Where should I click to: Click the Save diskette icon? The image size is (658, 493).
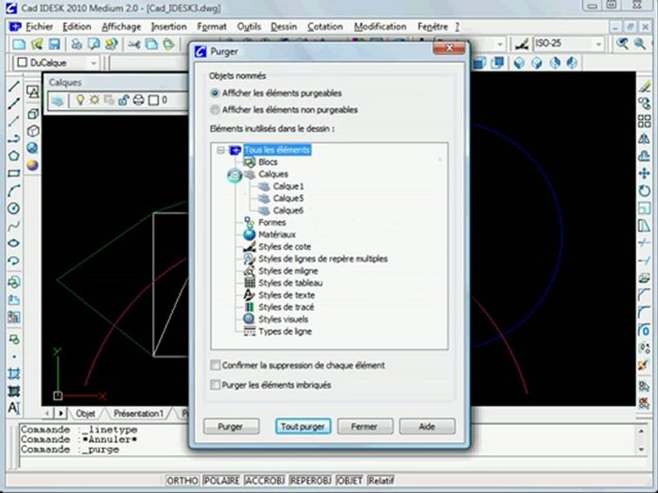tap(55, 44)
